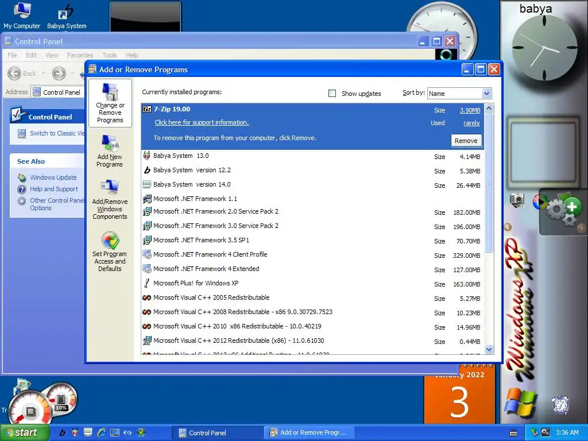
Task: Click the Back arrow in Control Panel
Action: [14, 73]
